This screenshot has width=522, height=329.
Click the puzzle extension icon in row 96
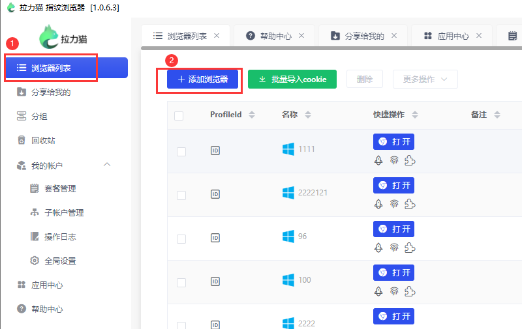(x=410, y=248)
